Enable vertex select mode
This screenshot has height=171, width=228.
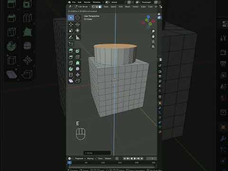tap(94, 7)
